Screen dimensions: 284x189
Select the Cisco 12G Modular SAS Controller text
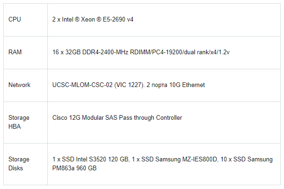(117, 117)
